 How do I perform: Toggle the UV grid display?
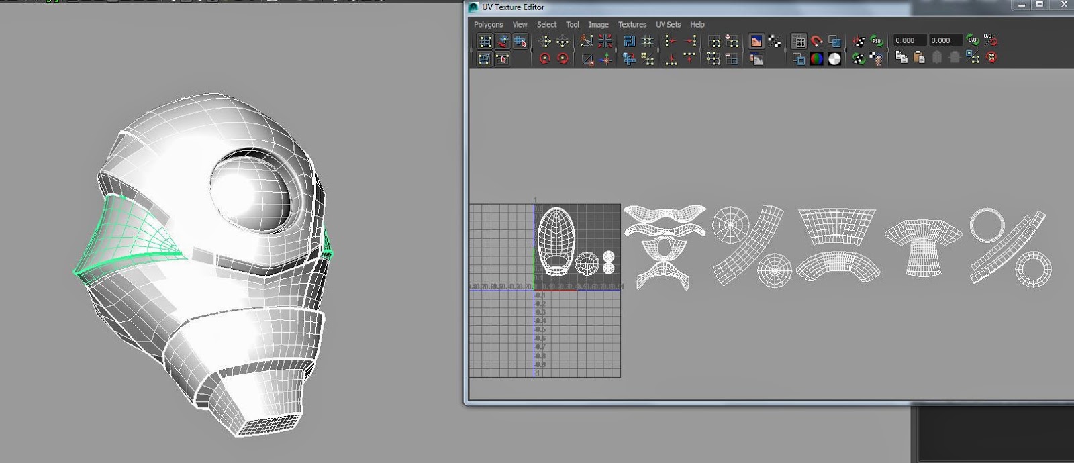click(x=799, y=41)
